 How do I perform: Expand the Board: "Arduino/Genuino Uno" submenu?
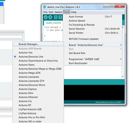(93, 45)
